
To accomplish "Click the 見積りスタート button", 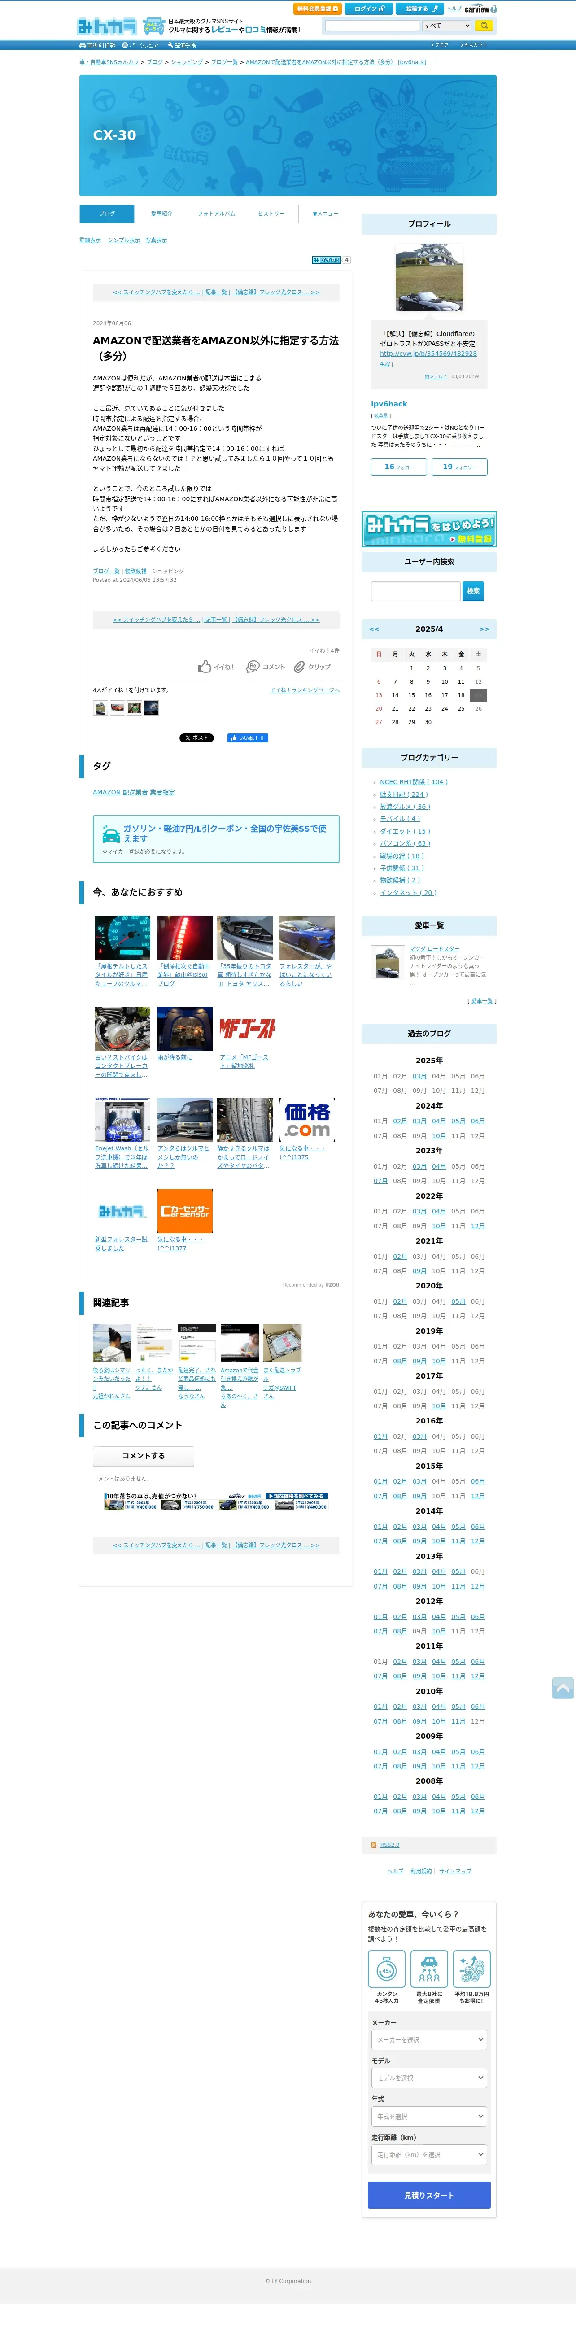I will [428, 2196].
